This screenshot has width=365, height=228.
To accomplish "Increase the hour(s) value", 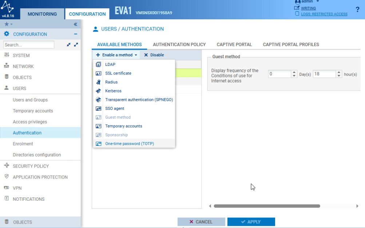I will pyautogui.click(x=339, y=72).
